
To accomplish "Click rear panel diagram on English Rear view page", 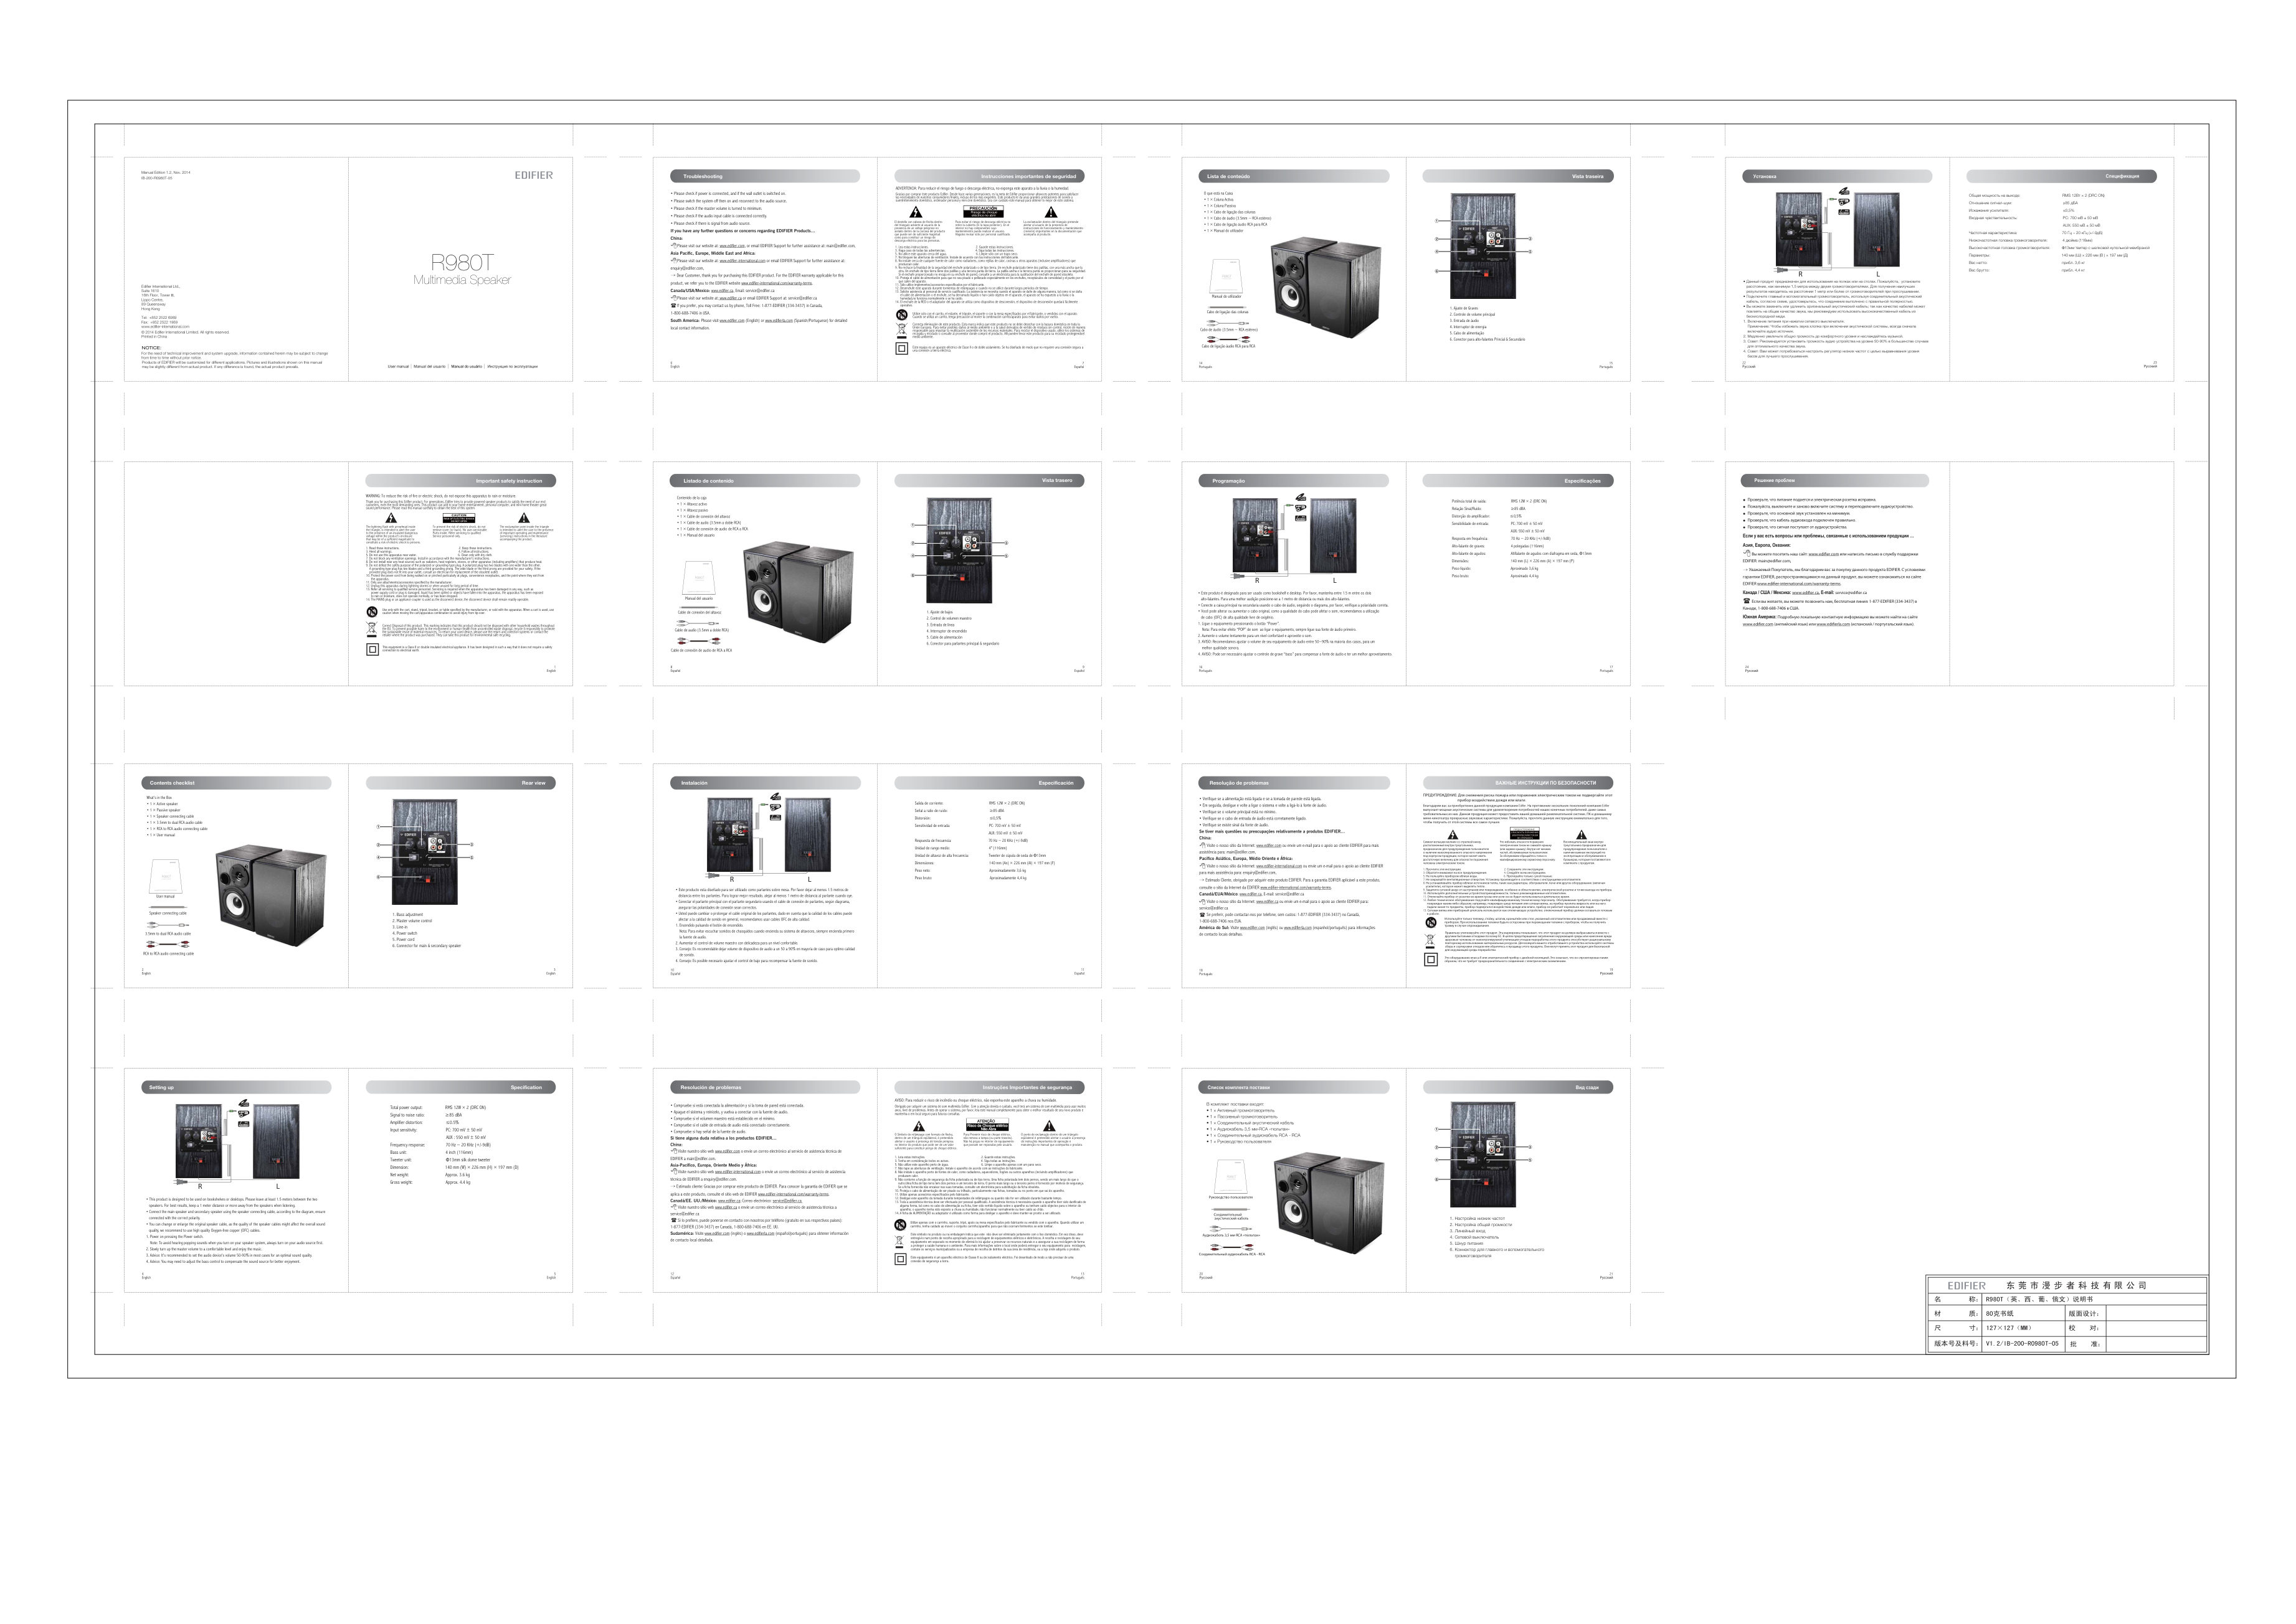I will 424,853.
